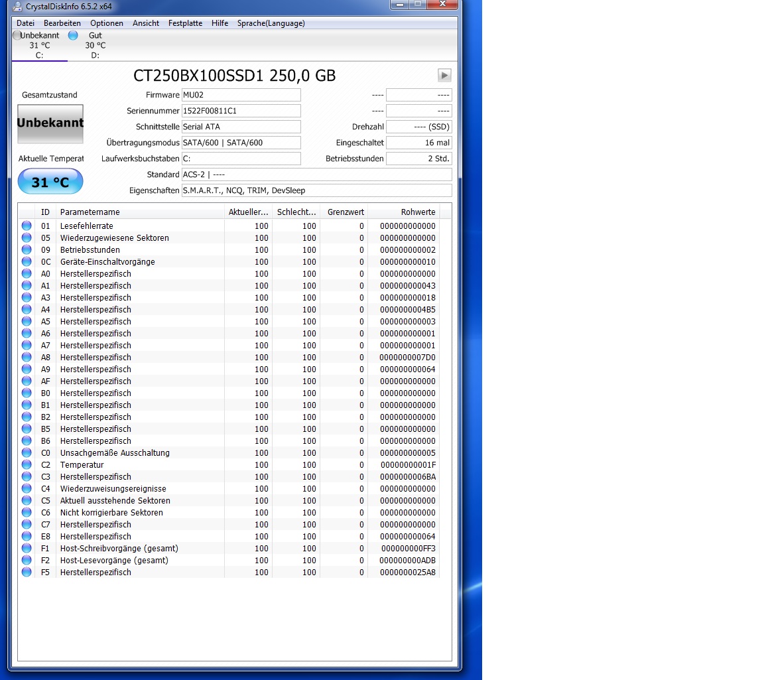Click the Übertragungsmodus field SATA/600

241,143
